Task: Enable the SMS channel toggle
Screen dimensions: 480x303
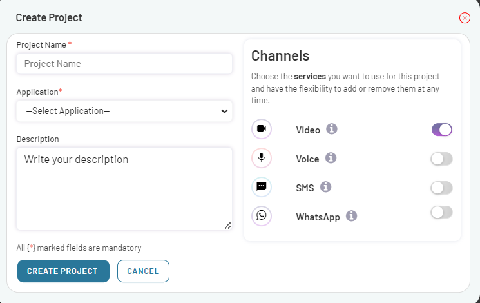Action: 442,188
